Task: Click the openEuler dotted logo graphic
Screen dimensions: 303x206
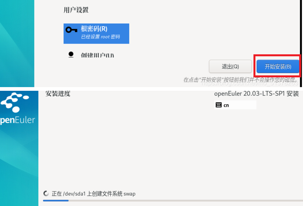Action: pyautogui.click(x=16, y=103)
